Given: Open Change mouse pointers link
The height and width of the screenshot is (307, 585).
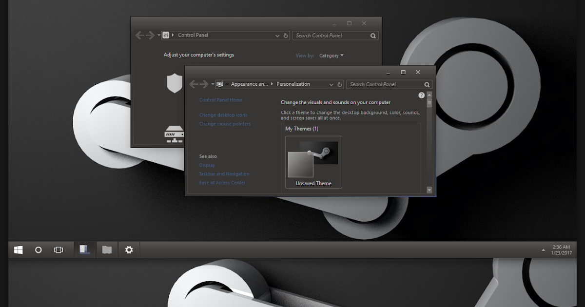Looking at the screenshot, I should click(x=225, y=124).
